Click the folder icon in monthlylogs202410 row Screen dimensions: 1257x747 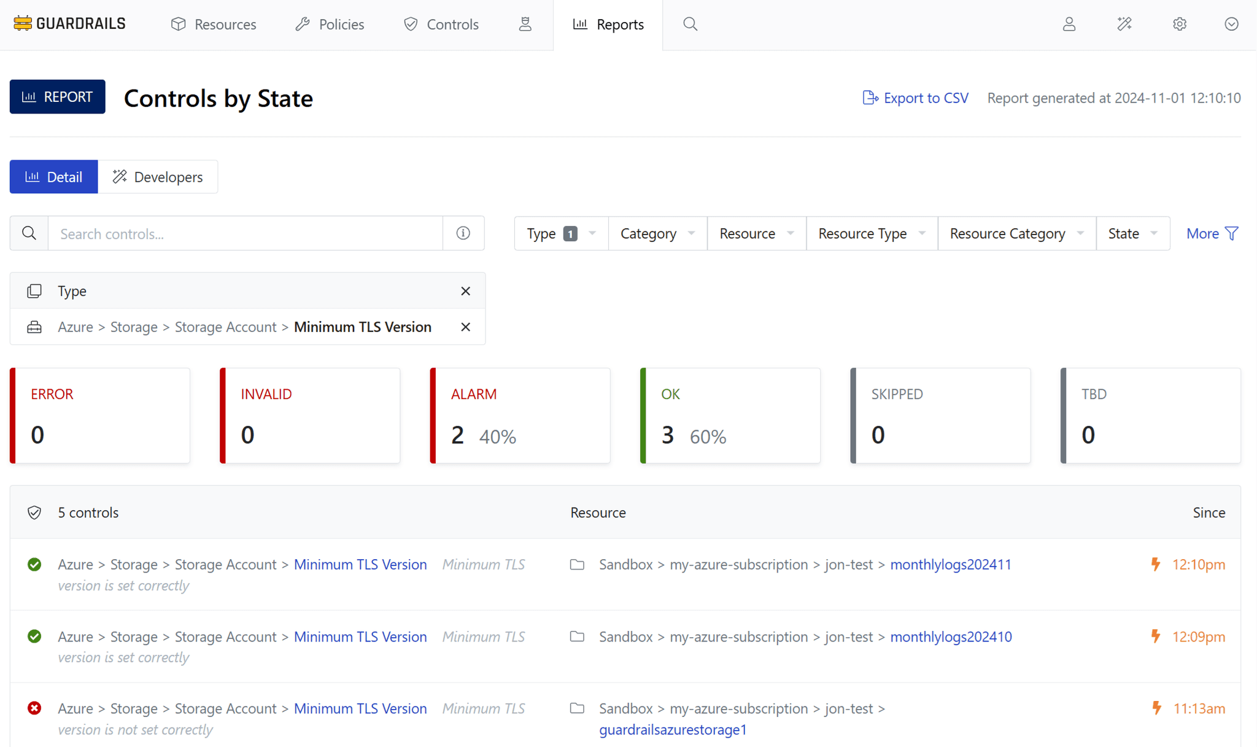(577, 637)
